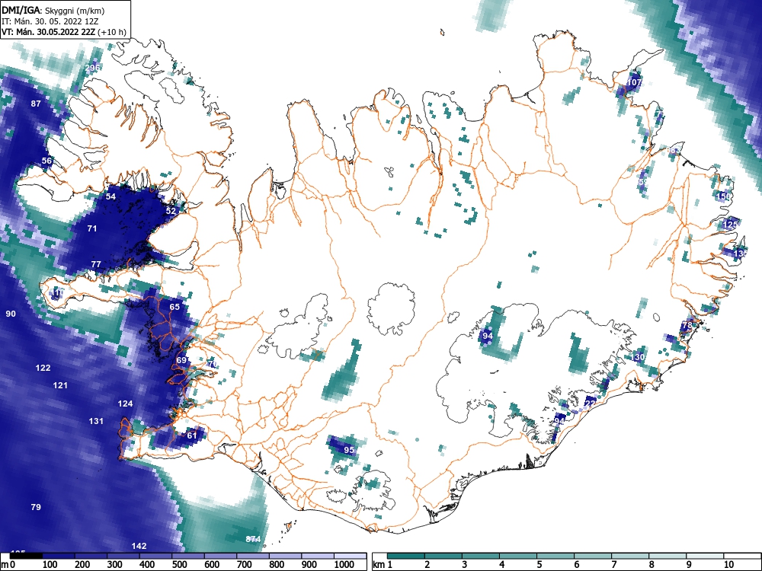Select the 'm0' label on the meter scale
The height and width of the screenshot is (571, 762).
point(7,565)
